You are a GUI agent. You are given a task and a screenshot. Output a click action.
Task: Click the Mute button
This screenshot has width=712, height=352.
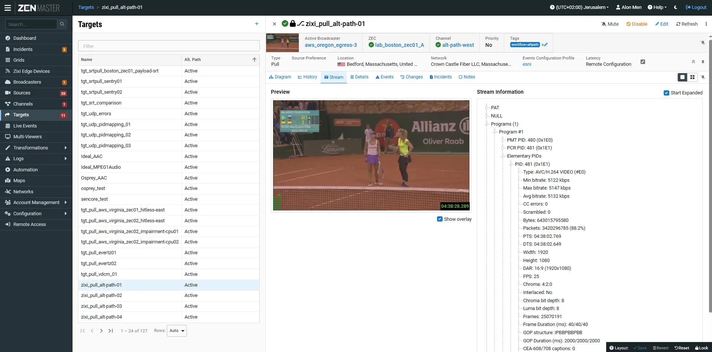coord(610,24)
